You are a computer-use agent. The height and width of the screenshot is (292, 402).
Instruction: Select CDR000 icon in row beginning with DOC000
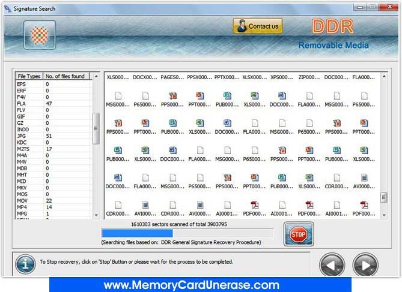click(x=337, y=177)
